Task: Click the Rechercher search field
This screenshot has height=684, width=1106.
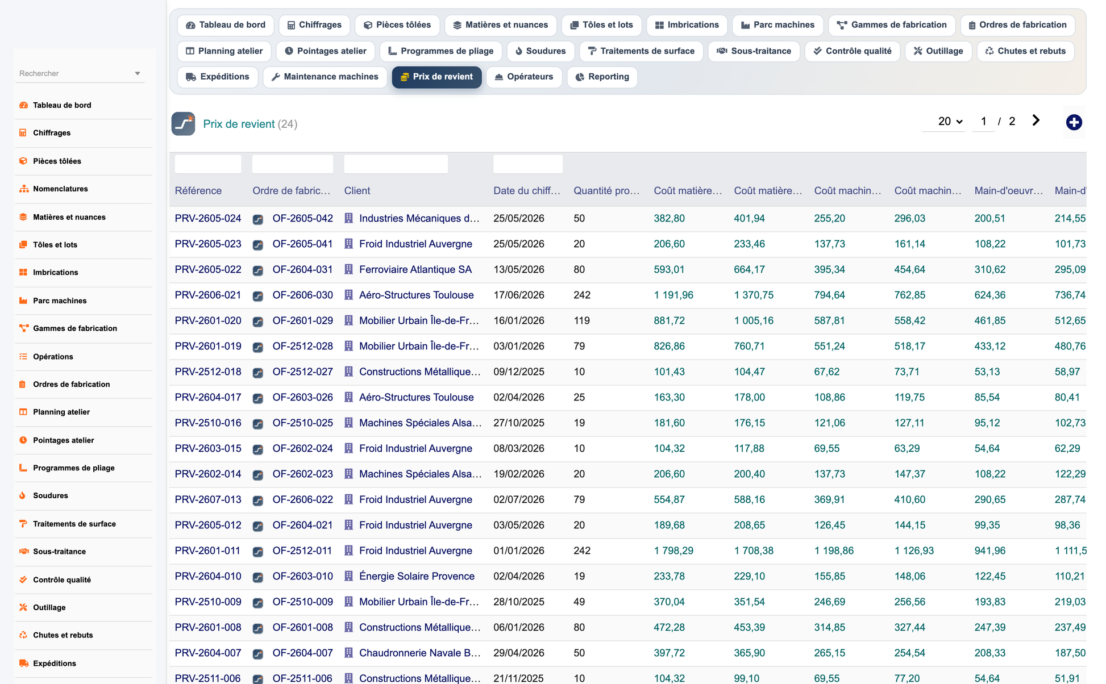Action: [x=74, y=74]
